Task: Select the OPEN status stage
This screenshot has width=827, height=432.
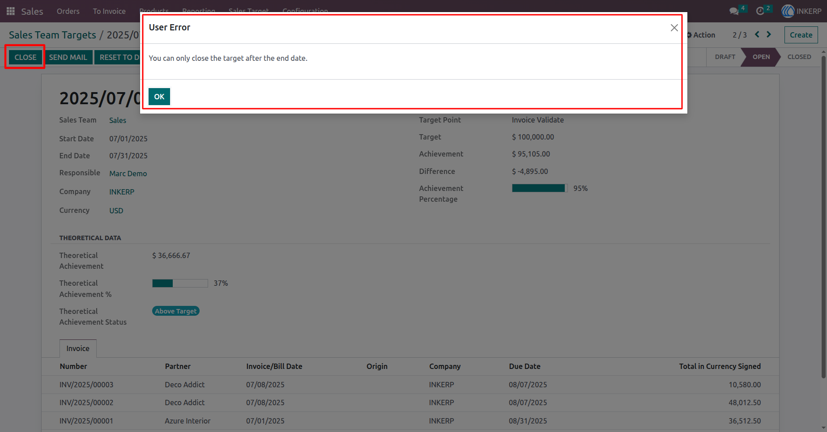Action: click(x=761, y=57)
